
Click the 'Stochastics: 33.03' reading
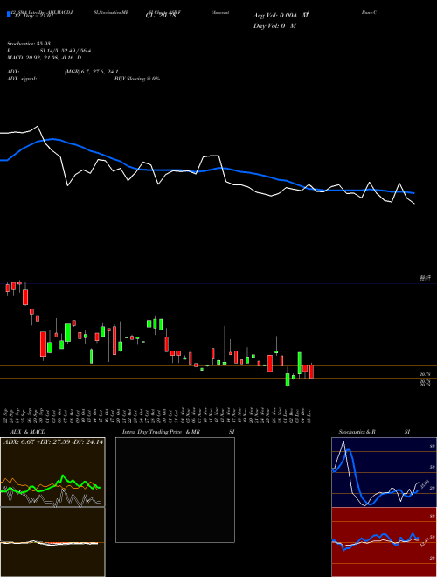click(28, 44)
